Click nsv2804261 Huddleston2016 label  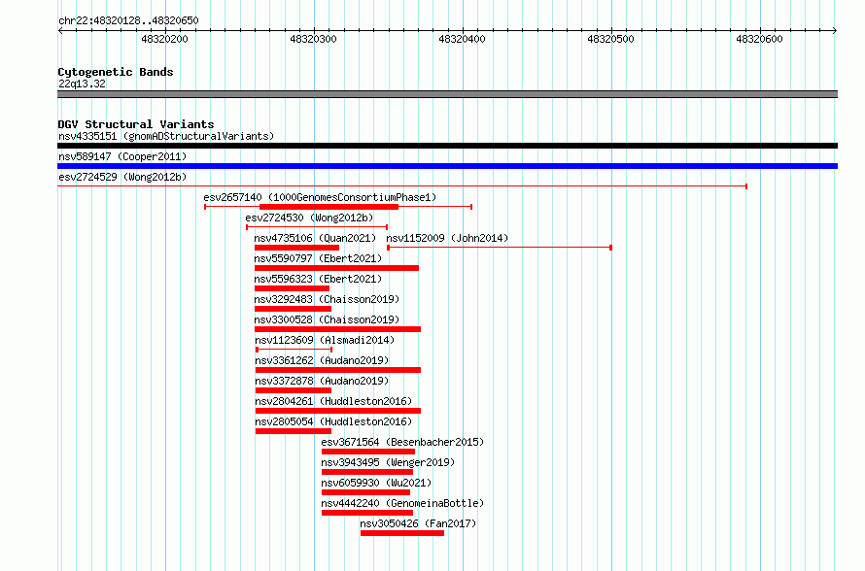point(333,401)
